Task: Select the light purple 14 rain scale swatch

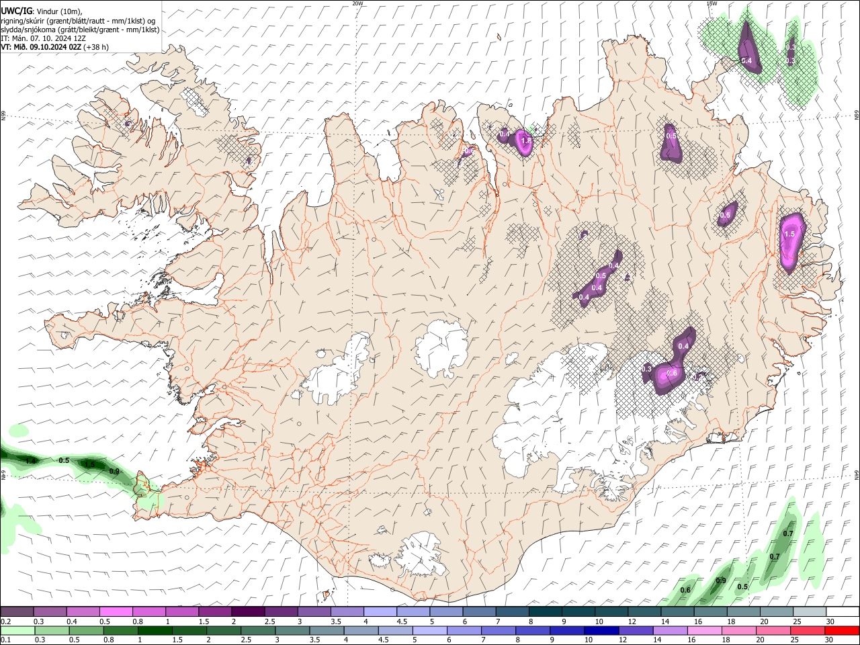Action: point(669,630)
